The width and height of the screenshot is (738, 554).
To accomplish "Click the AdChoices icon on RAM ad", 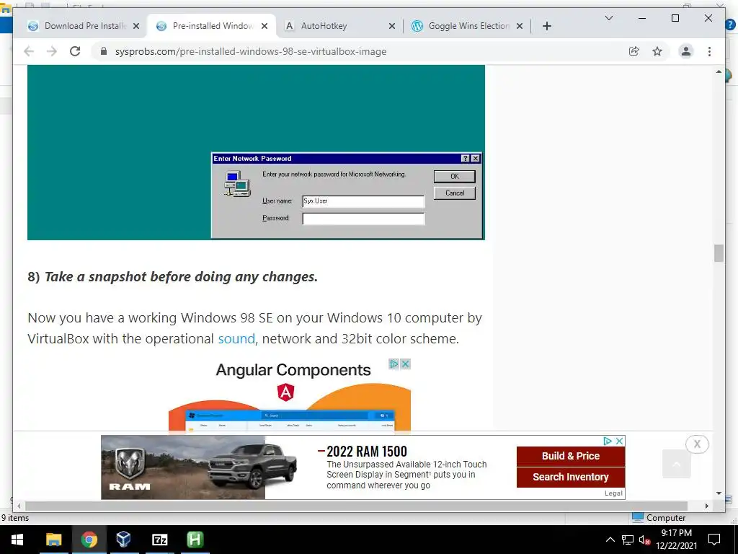I will click(608, 441).
